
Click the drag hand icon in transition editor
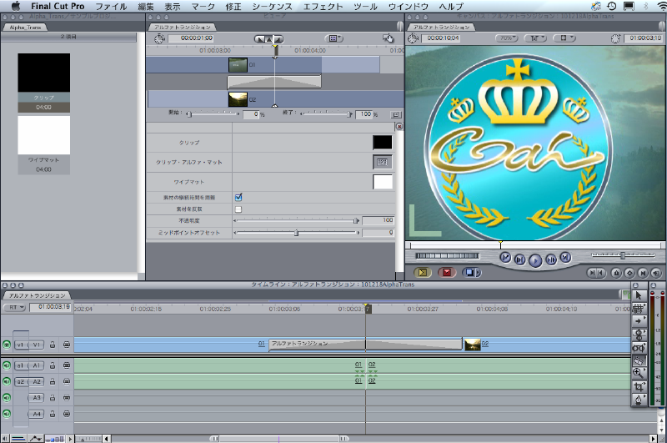[x=388, y=38]
